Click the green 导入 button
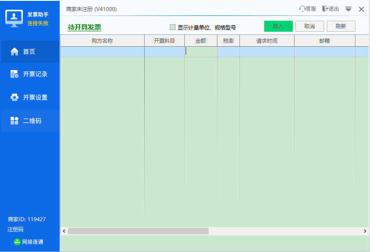The height and width of the screenshot is (252, 370). (278, 26)
